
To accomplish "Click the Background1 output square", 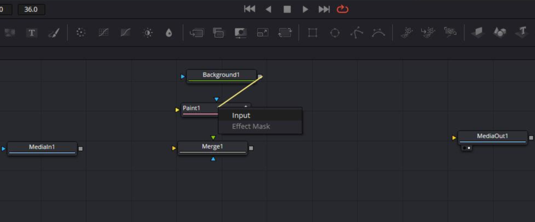I will [x=260, y=77].
